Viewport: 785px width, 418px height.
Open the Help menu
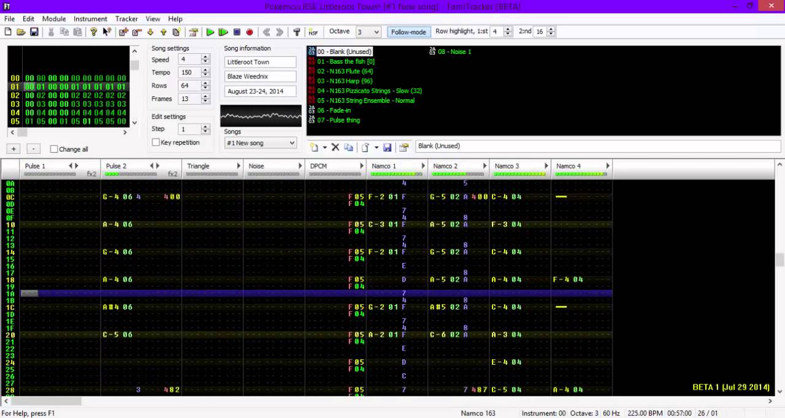pos(175,19)
